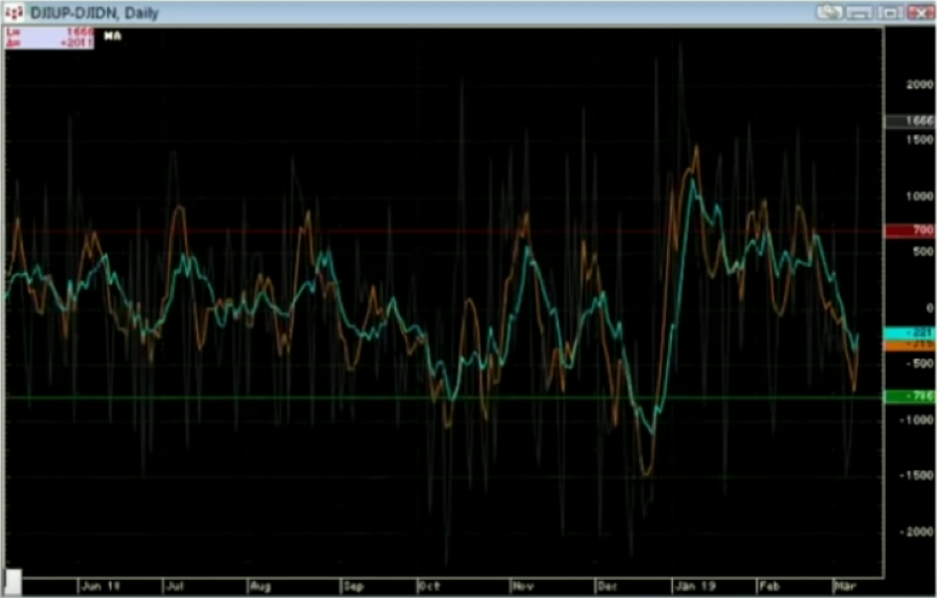The width and height of the screenshot is (937, 598).
Task: Click the MA indicator label
Action: pos(112,36)
